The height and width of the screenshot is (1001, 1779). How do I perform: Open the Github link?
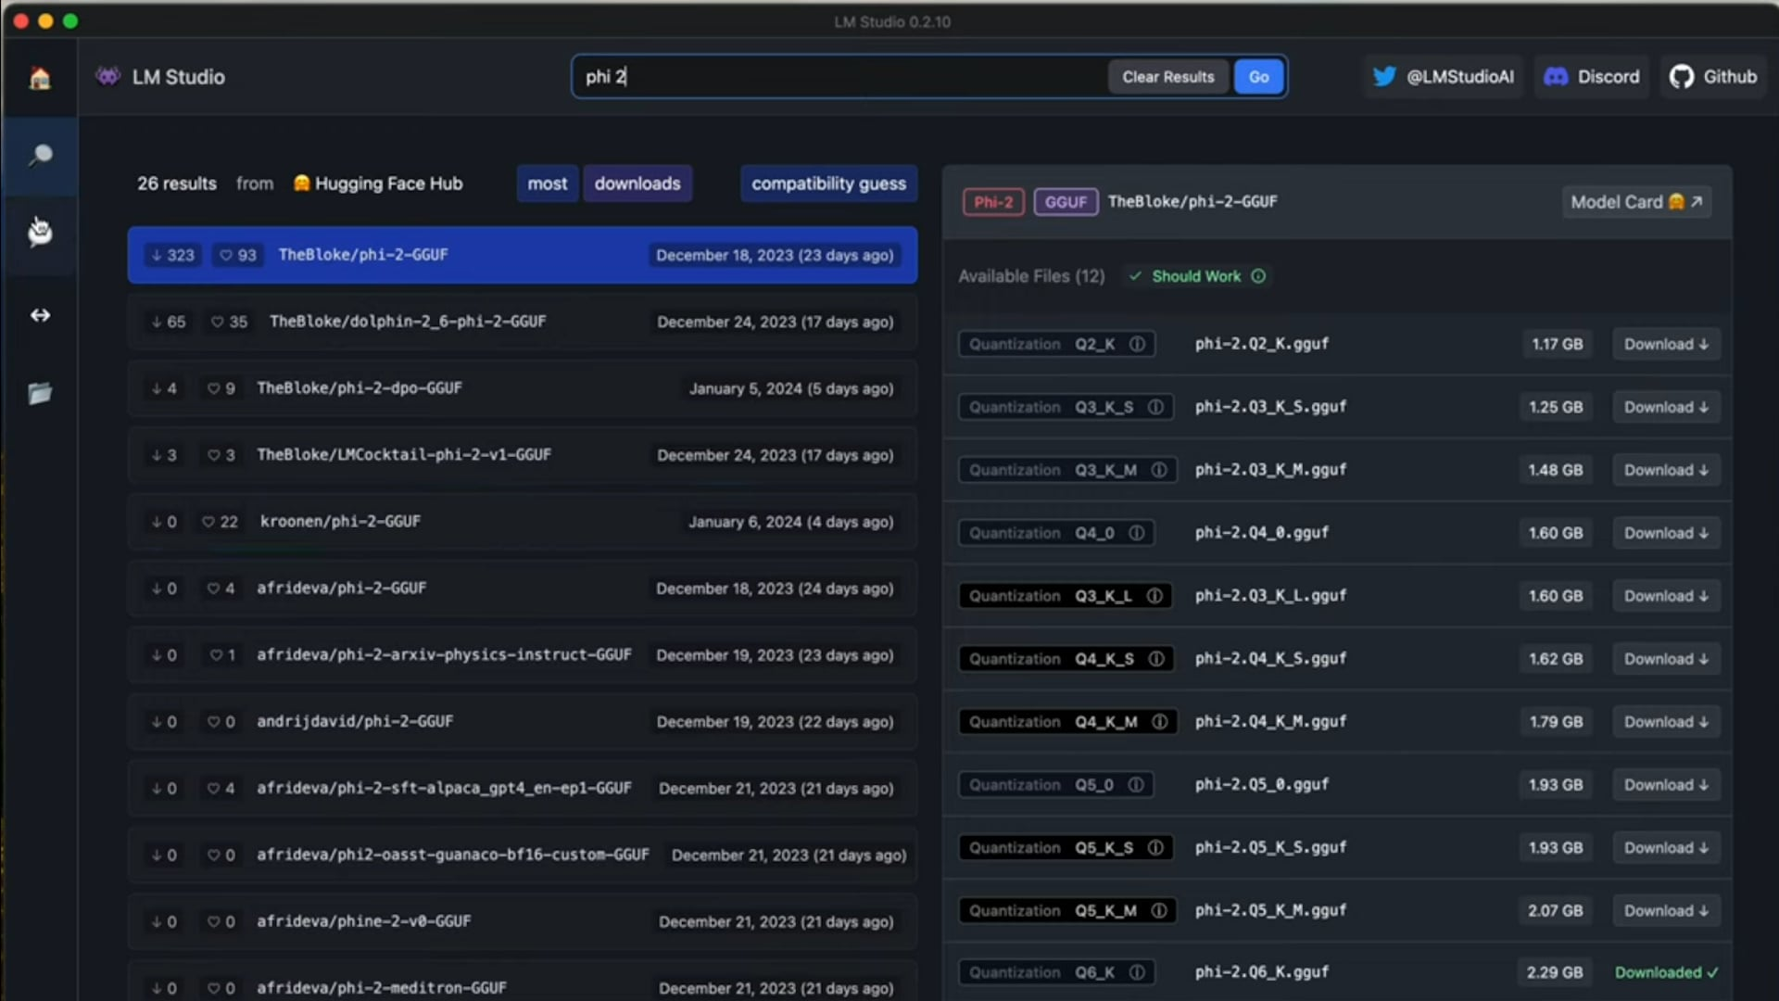point(1713,77)
